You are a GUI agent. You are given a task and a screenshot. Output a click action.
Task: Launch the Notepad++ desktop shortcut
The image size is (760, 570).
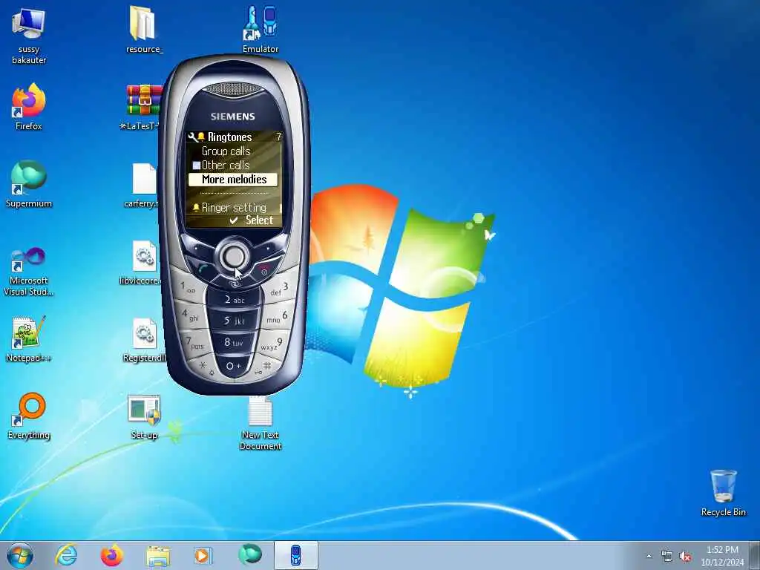[x=29, y=338]
